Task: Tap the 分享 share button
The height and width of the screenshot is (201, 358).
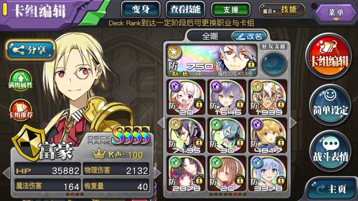Action: pyautogui.click(x=30, y=50)
